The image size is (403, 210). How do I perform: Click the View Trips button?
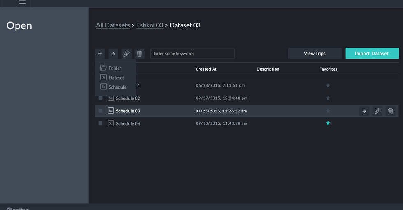point(315,53)
